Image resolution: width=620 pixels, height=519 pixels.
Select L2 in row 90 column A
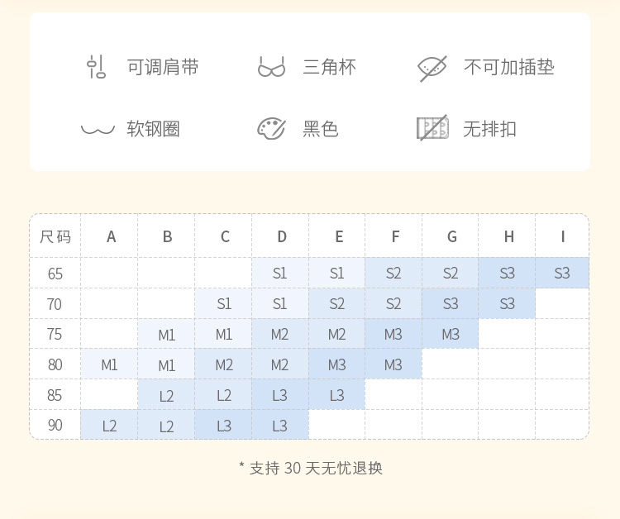tap(109, 426)
